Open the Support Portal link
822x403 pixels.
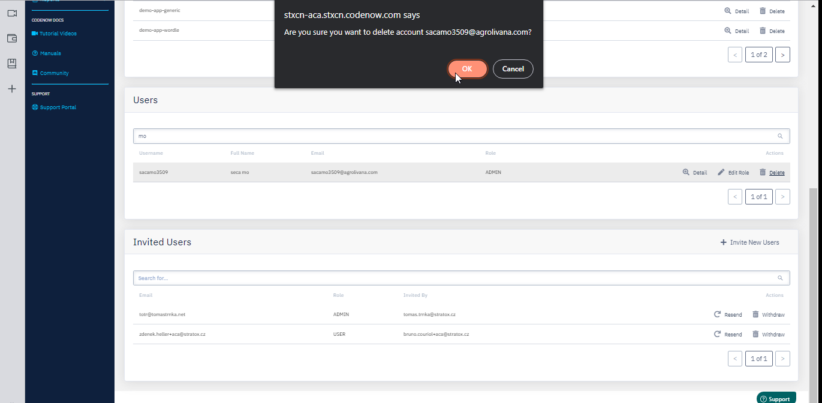coord(54,107)
